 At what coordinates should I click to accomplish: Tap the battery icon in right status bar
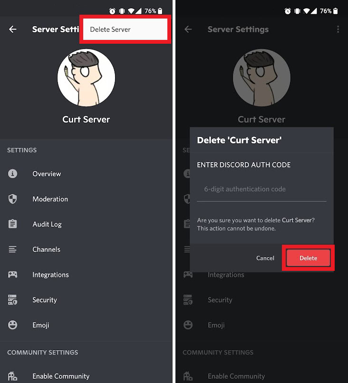click(x=336, y=11)
